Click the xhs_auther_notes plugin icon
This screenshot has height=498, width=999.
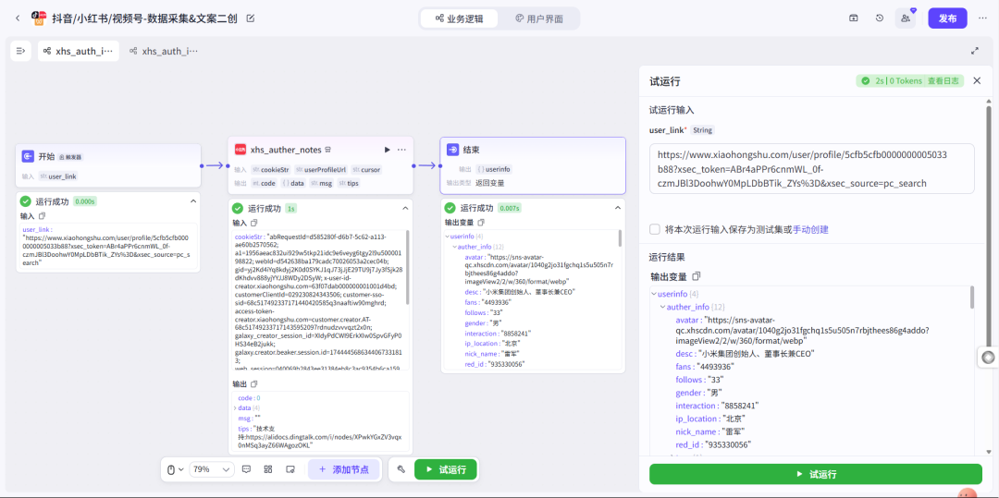point(240,150)
